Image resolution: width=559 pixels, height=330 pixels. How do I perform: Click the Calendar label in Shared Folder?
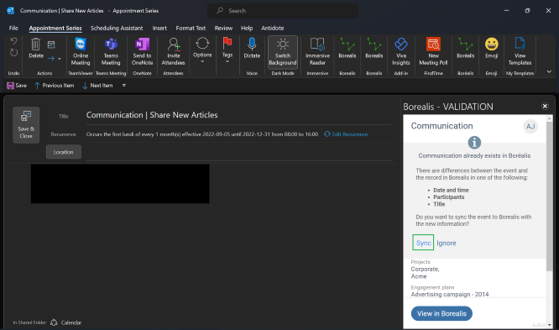pyautogui.click(x=71, y=322)
